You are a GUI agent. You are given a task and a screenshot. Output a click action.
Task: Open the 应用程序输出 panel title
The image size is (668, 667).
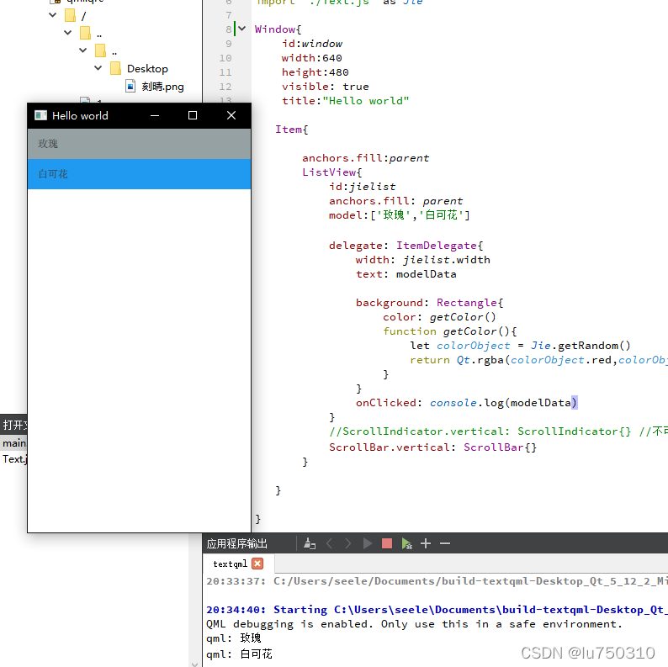pyautogui.click(x=236, y=543)
